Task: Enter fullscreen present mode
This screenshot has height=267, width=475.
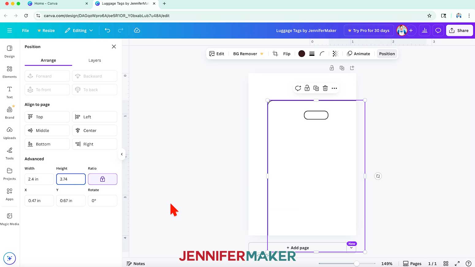Action: coord(457,264)
